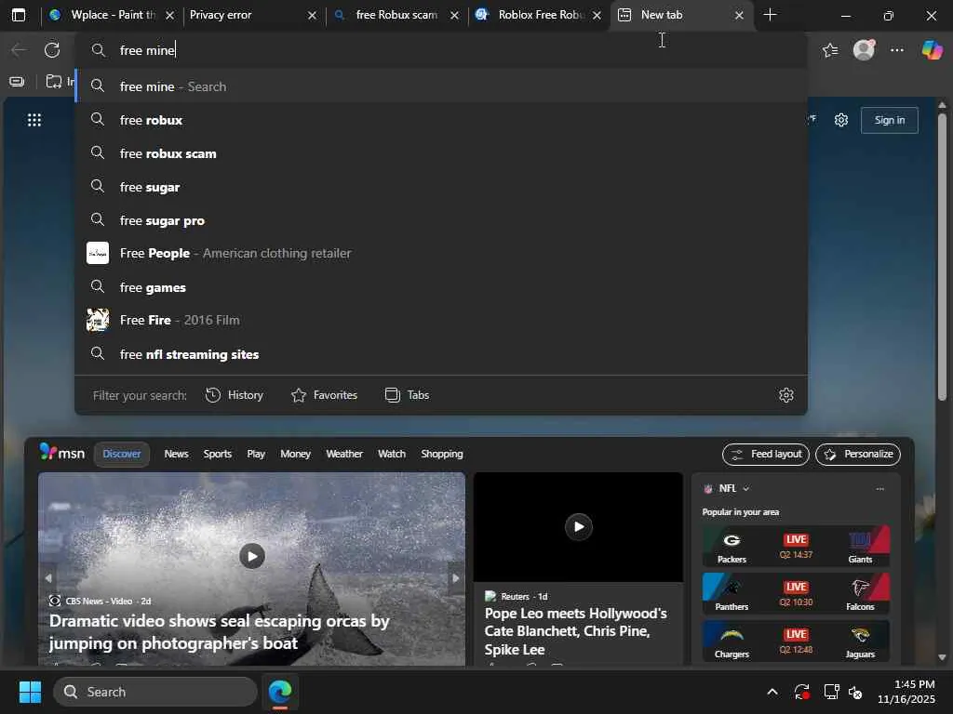This screenshot has width=953, height=714.
Task: Close the free Robux scam tab
Action: click(454, 15)
